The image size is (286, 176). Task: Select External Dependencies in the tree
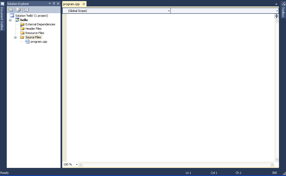[x=40, y=24]
